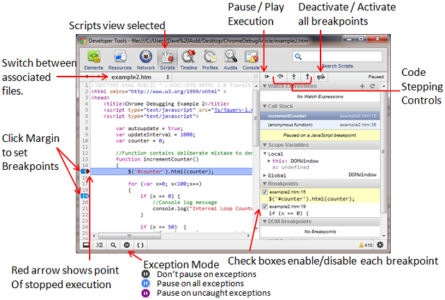
Task: Resume script execution with the play button
Action: coord(267,77)
